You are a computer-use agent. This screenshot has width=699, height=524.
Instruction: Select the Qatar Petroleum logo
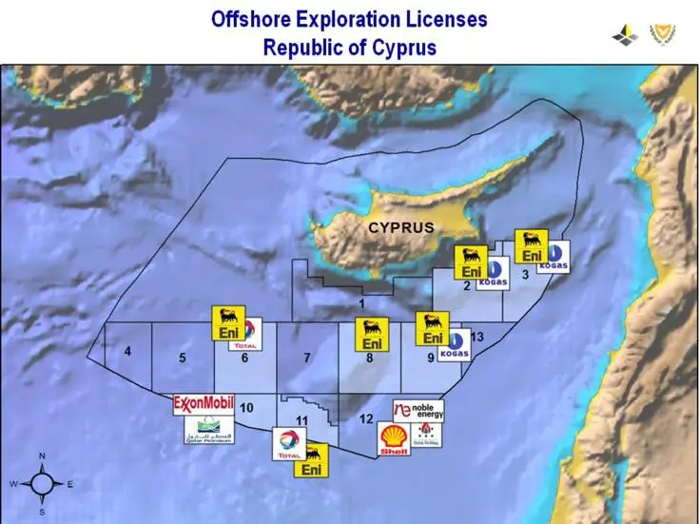208,431
